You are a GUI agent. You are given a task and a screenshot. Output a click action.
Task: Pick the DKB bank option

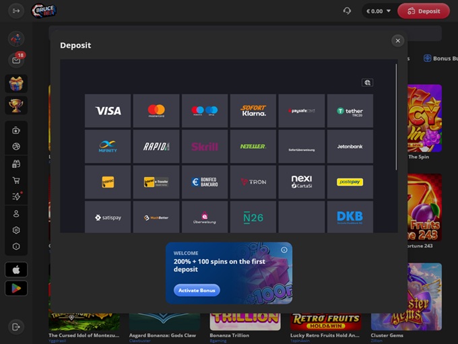(350, 217)
